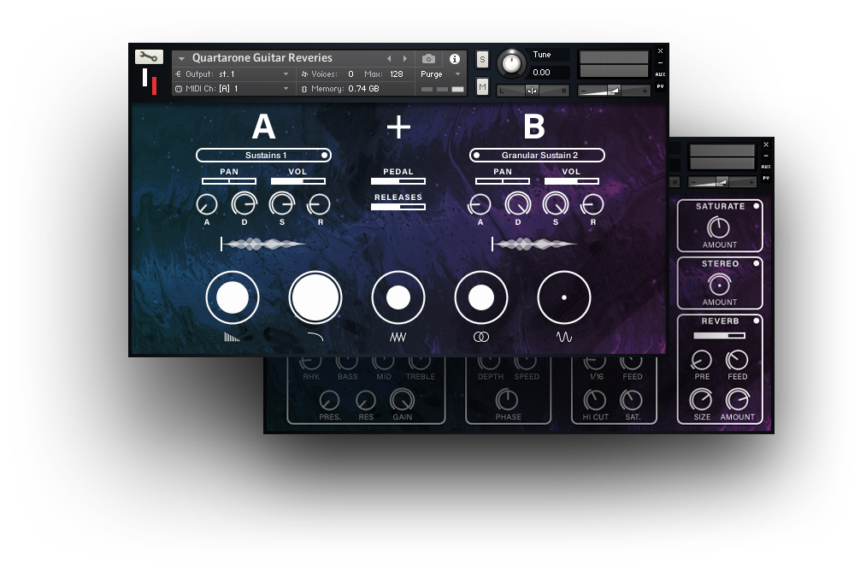Click the Quartarone Guitar Reveries instrument title

pos(262,57)
